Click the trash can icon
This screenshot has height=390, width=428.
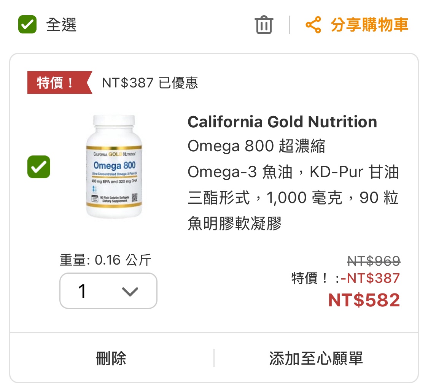click(264, 25)
